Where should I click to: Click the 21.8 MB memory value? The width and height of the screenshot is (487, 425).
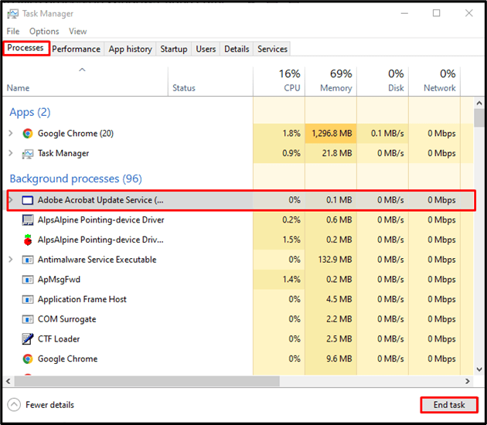tap(337, 153)
